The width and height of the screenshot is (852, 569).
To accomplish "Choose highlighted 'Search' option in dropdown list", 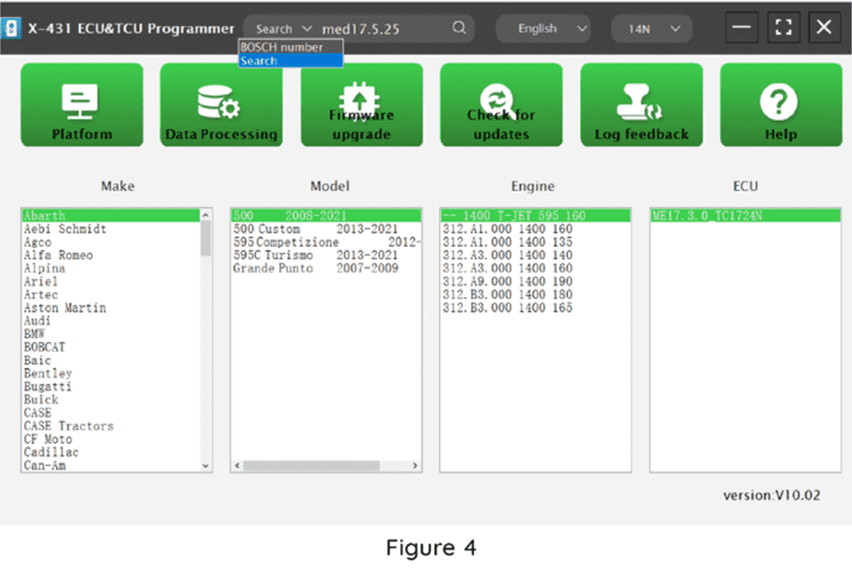I will [290, 60].
